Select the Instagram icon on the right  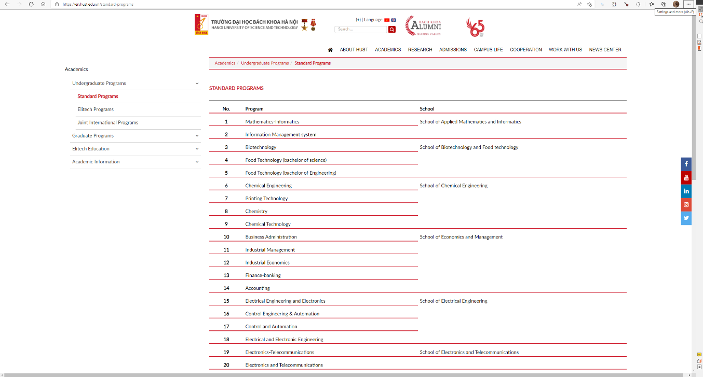coord(686,204)
